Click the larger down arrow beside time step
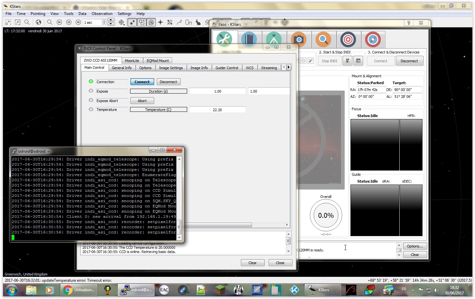 (111, 24)
